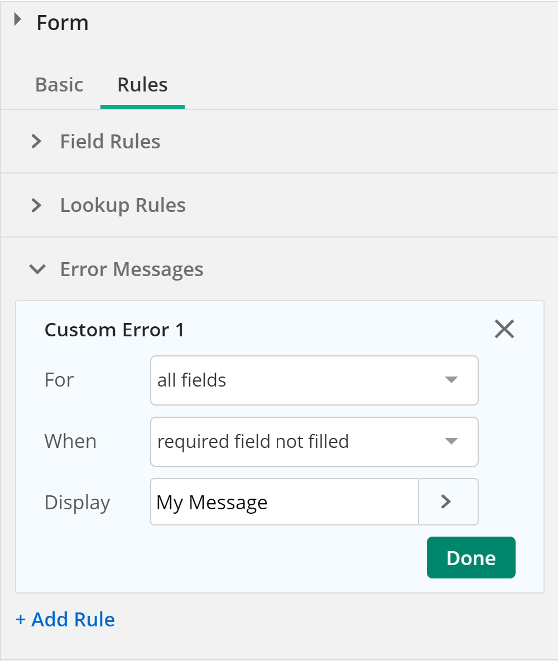Expand Field Rules chevron arrow
The image size is (558, 661).
[37, 142]
